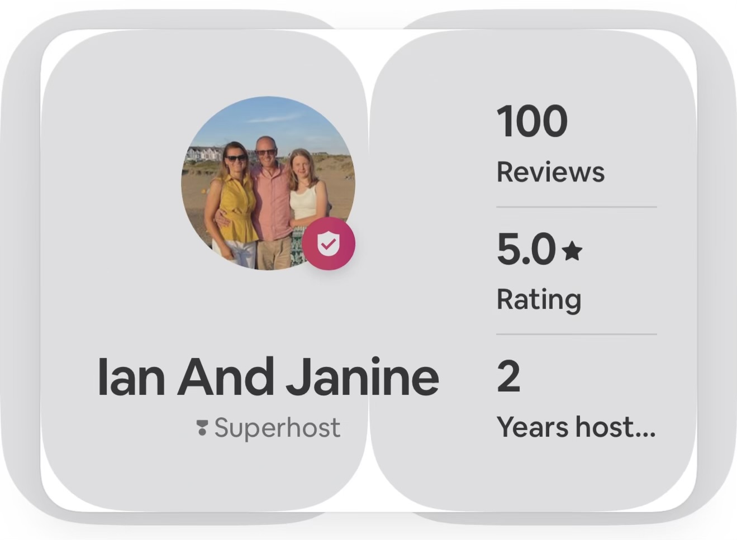Click the Superhost medal icon
This screenshot has height=540, width=737.
(202, 428)
